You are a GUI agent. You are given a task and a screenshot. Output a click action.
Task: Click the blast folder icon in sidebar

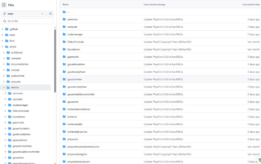7,35
